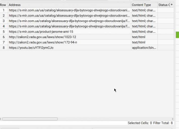This screenshot has height=129, width=179.
Task: Select the content type cell in row 1
Action: [x=144, y=10]
